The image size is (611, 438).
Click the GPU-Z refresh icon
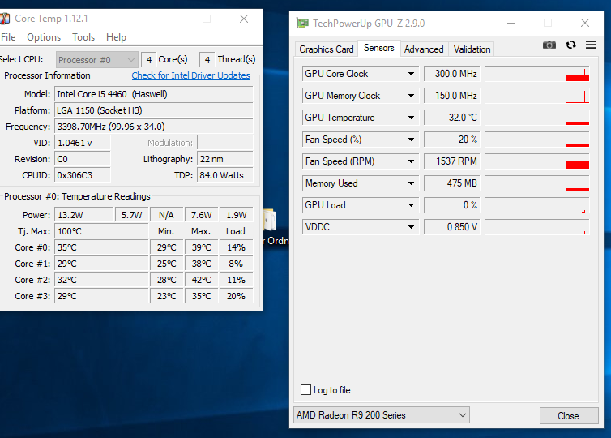point(570,45)
